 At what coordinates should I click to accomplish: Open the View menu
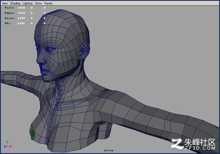click(x=5, y=3)
